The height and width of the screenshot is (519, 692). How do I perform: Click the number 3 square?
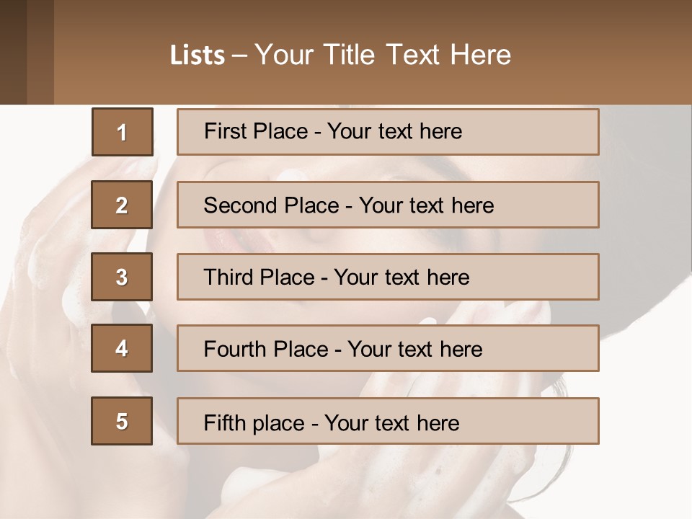[122, 277]
